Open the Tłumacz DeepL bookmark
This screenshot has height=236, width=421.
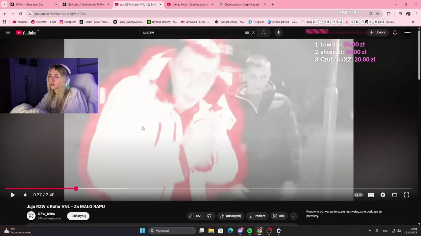click(230, 22)
